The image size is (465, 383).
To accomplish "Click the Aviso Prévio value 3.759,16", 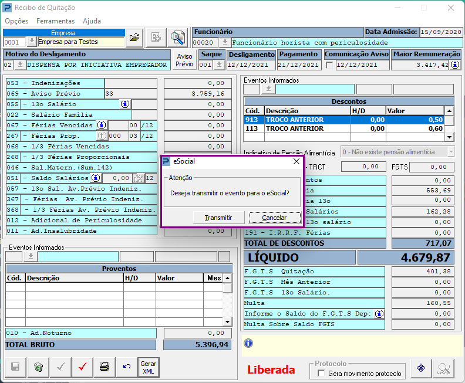I will (x=197, y=94).
